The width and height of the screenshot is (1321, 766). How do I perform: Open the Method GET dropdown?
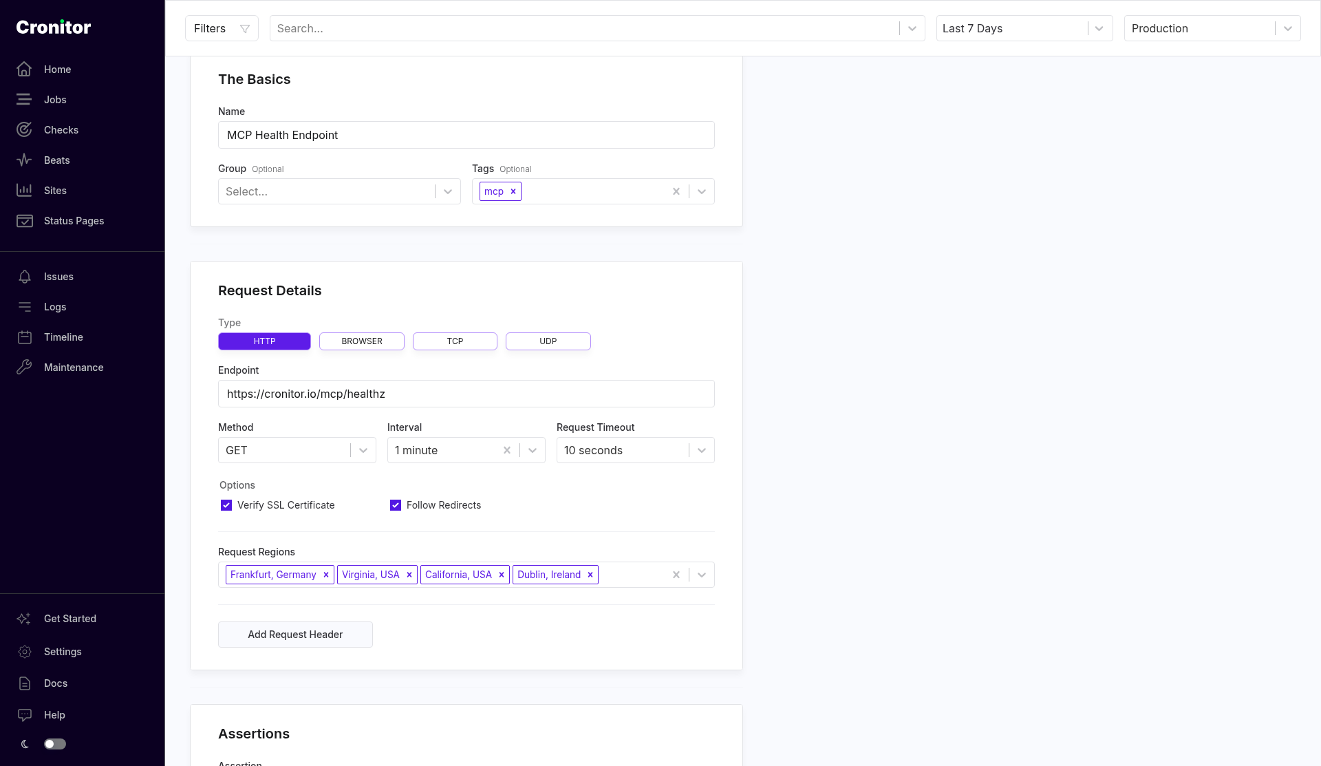297,450
